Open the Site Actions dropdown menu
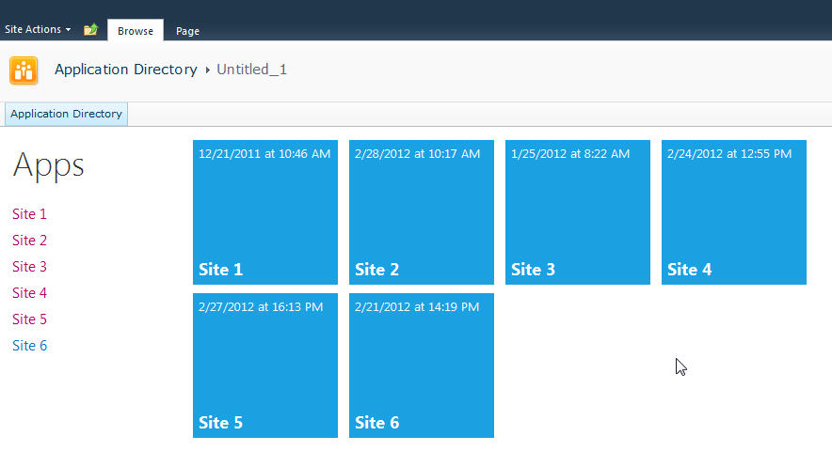Viewport: 832px width, 467px height. [38, 30]
